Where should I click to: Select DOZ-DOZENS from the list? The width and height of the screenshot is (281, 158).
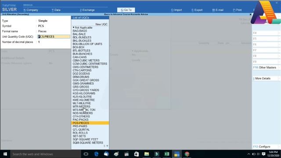[81, 74]
